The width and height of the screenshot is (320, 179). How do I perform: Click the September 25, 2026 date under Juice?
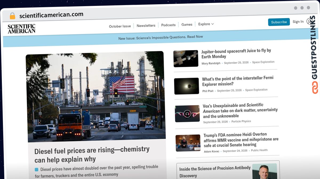pyautogui.click(x=236, y=63)
